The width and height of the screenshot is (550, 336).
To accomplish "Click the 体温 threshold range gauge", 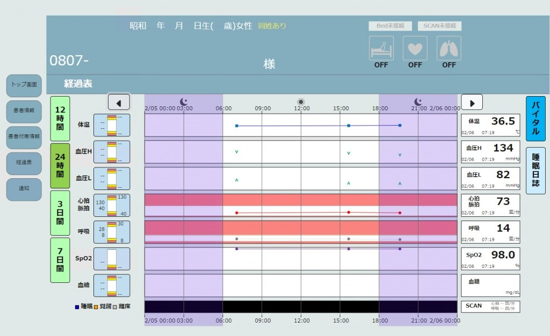I will click(x=112, y=125).
